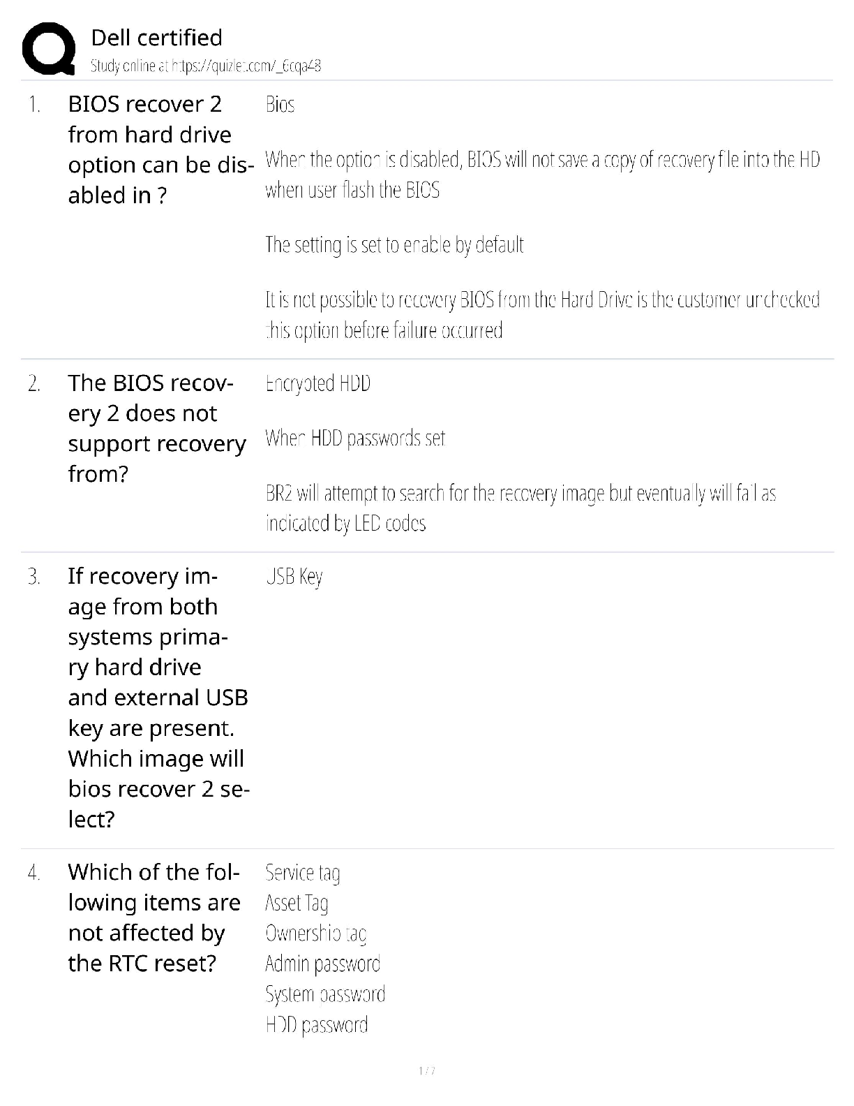Click the 'HDD password' answer item
The height and width of the screenshot is (1106, 854).
point(317,1025)
